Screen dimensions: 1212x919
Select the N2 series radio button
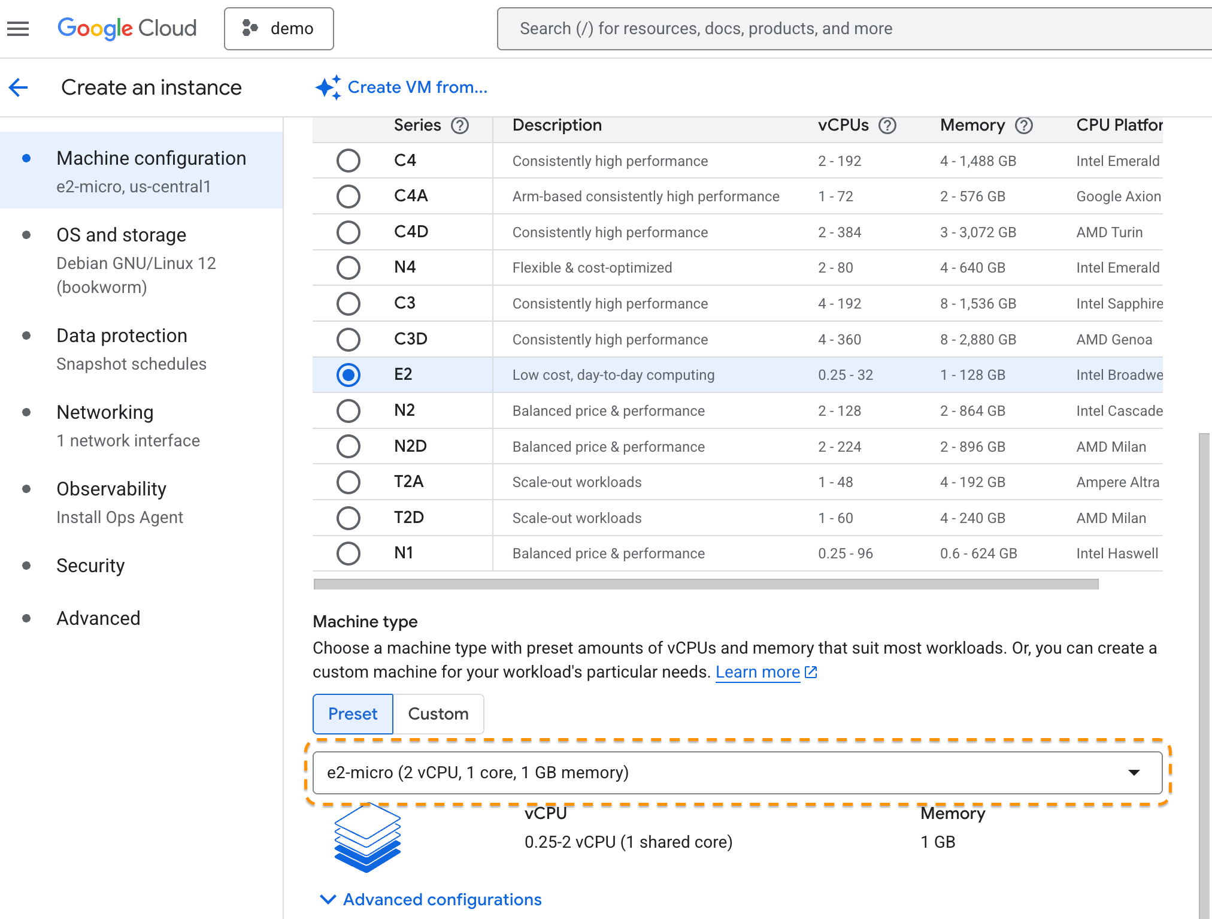348,410
